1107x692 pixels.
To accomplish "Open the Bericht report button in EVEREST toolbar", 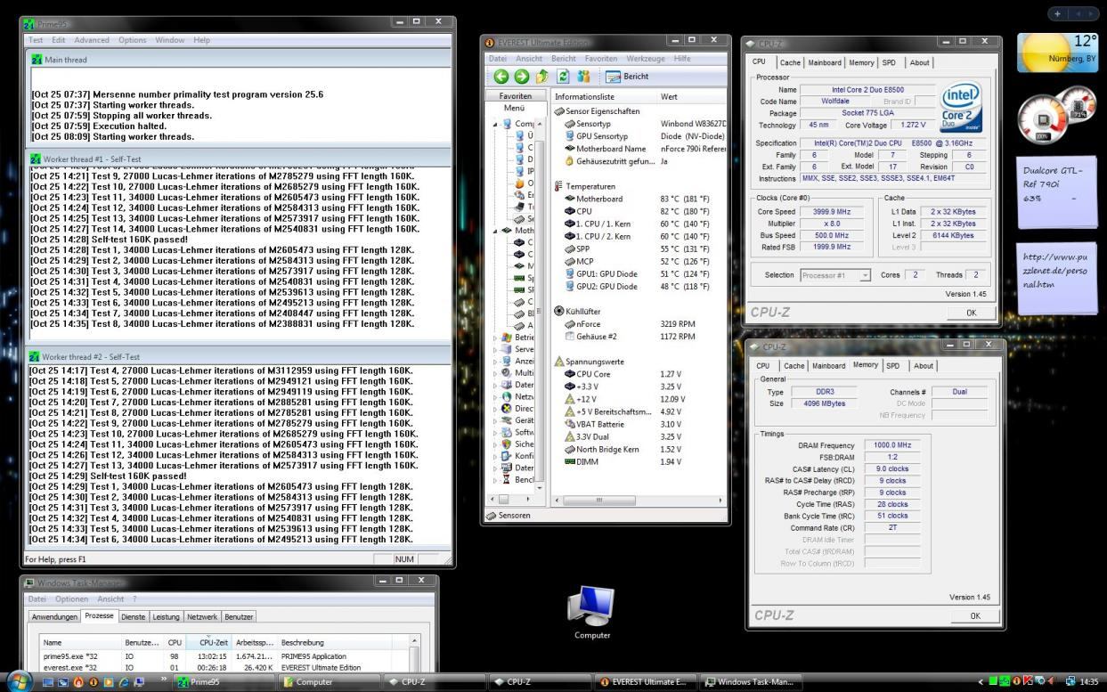I will 629,77.
